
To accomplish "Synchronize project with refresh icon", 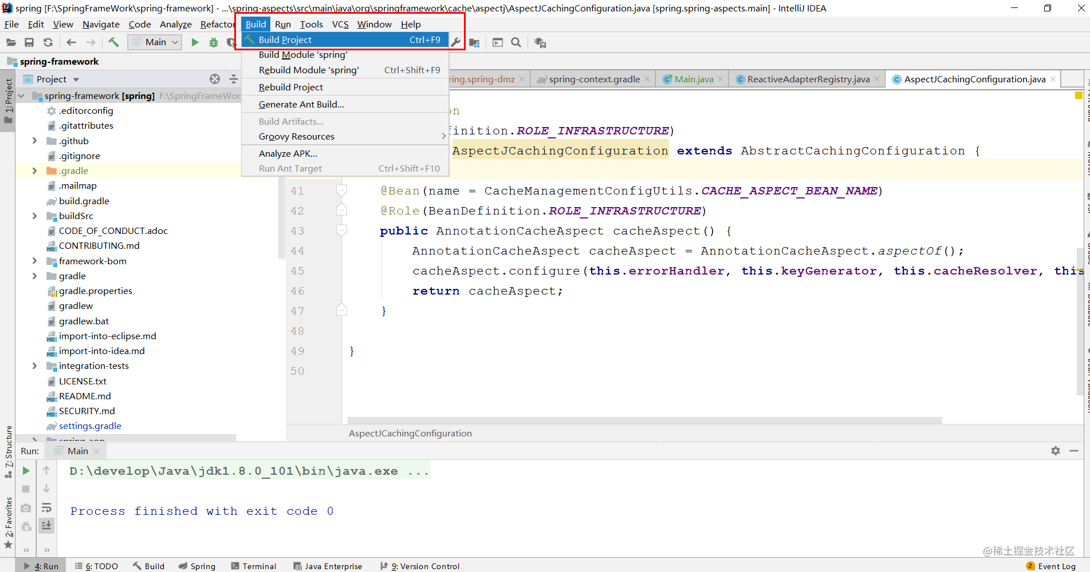I will [48, 42].
